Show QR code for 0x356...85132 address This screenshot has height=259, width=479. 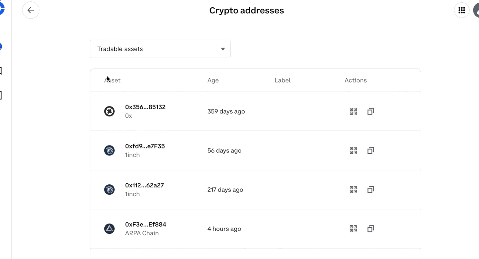coord(353,111)
